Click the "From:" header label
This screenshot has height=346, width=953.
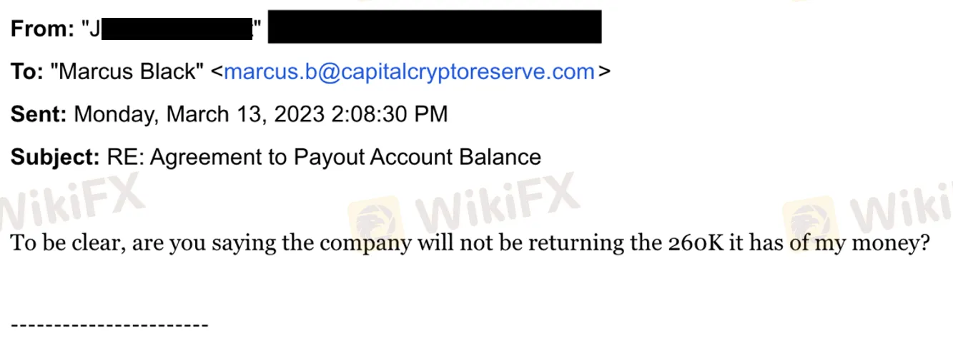click(x=42, y=29)
